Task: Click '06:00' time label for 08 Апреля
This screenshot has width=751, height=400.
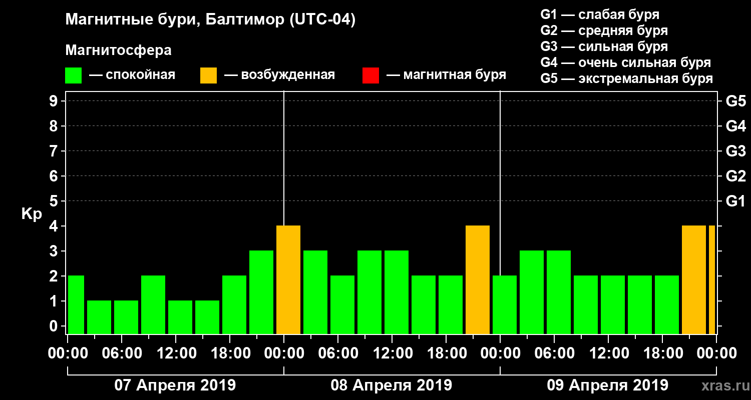Action: 338,353
